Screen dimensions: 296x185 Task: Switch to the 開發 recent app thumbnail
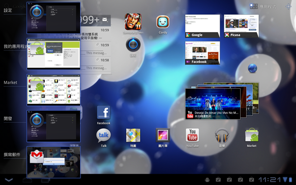pos(54,126)
